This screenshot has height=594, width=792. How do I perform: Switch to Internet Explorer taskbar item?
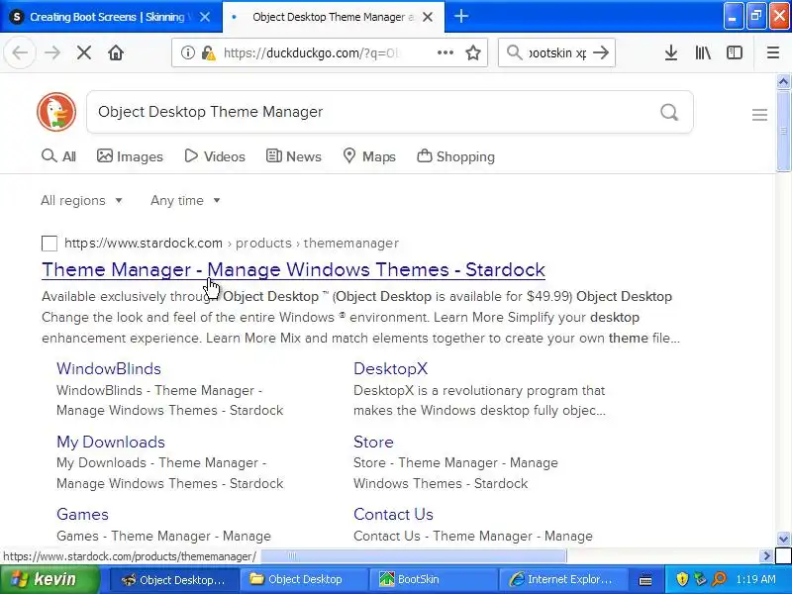coord(561,580)
